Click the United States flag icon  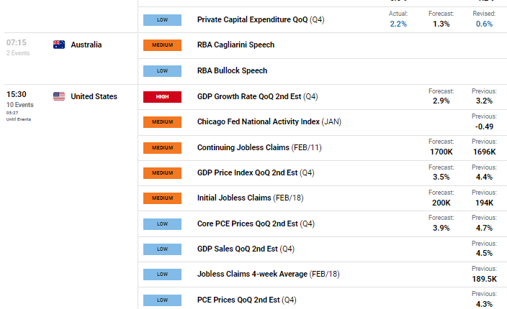[x=59, y=96]
